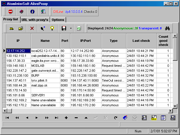The height and width of the screenshot is (135, 180).
Task: Click the red X delete icon
Action: coord(32,28)
